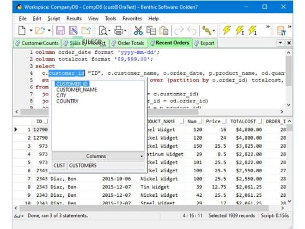Screen dimensions: 305x229
Task: Open the View menu
Action: 93,19
